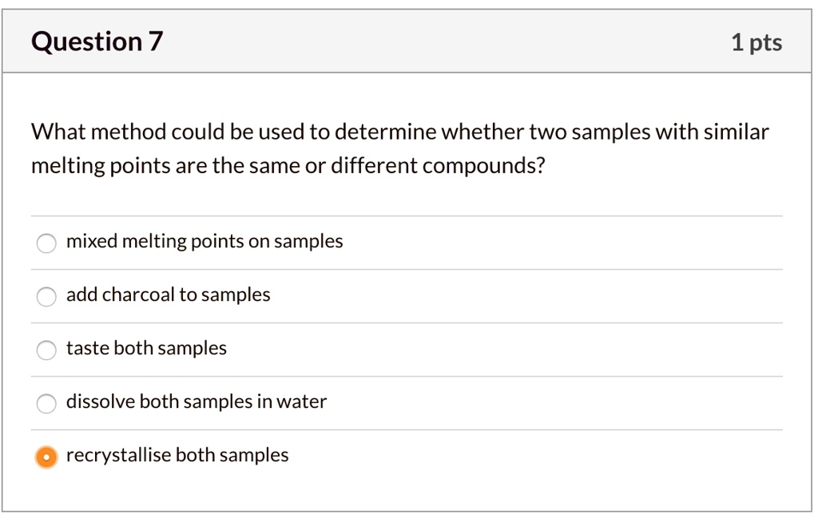Screen dimensions: 818x522
Task: Click the question line starting "What method could"
Action: 399,132
